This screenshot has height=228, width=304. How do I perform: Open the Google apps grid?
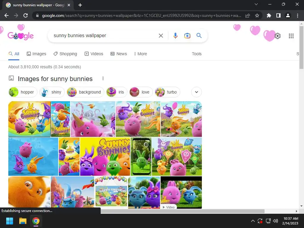coord(291,36)
